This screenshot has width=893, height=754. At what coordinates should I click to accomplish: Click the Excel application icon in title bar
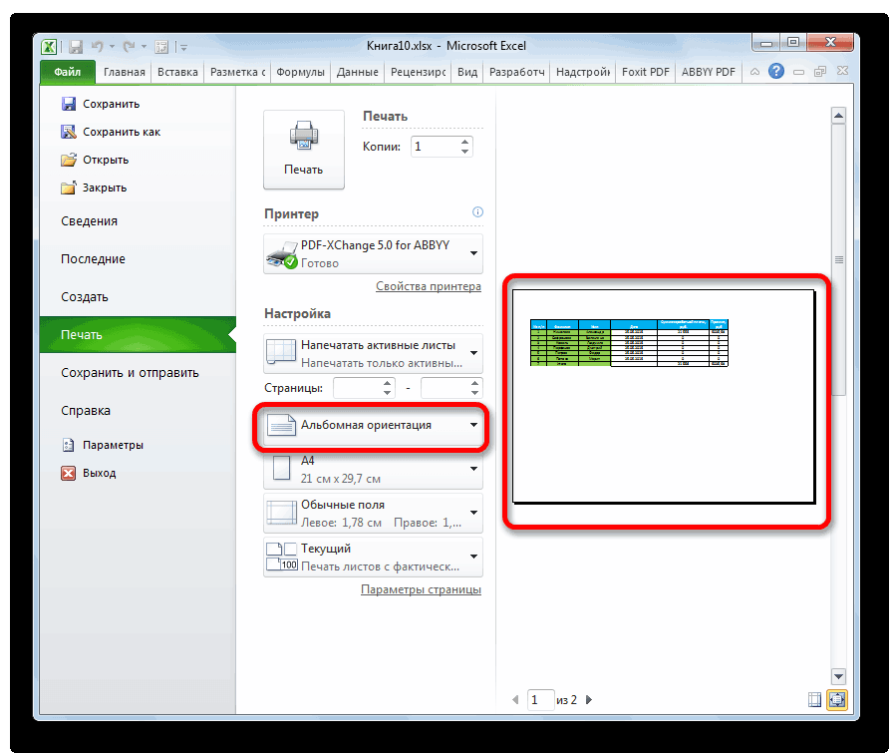pyautogui.click(x=49, y=46)
